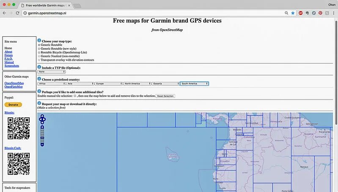Viewport: 338px width, 192px height.
Task: Enable manual tile selection checkbox
Action: (75, 96)
